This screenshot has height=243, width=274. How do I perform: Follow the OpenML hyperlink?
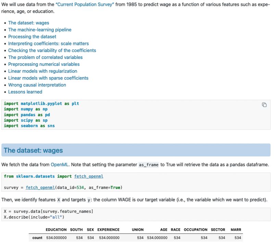click(x=59, y=163)
